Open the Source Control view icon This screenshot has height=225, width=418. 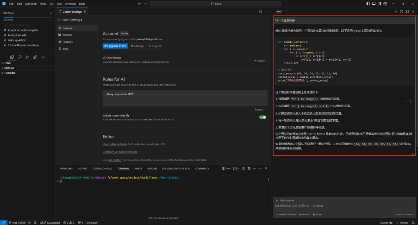27,57
